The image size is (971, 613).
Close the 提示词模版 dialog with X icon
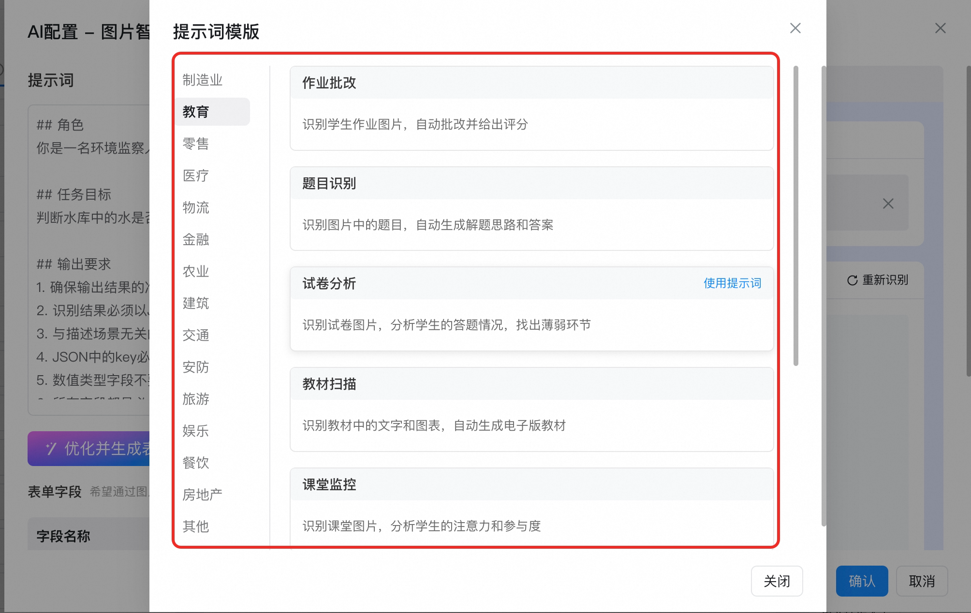(x=795, y=29)
